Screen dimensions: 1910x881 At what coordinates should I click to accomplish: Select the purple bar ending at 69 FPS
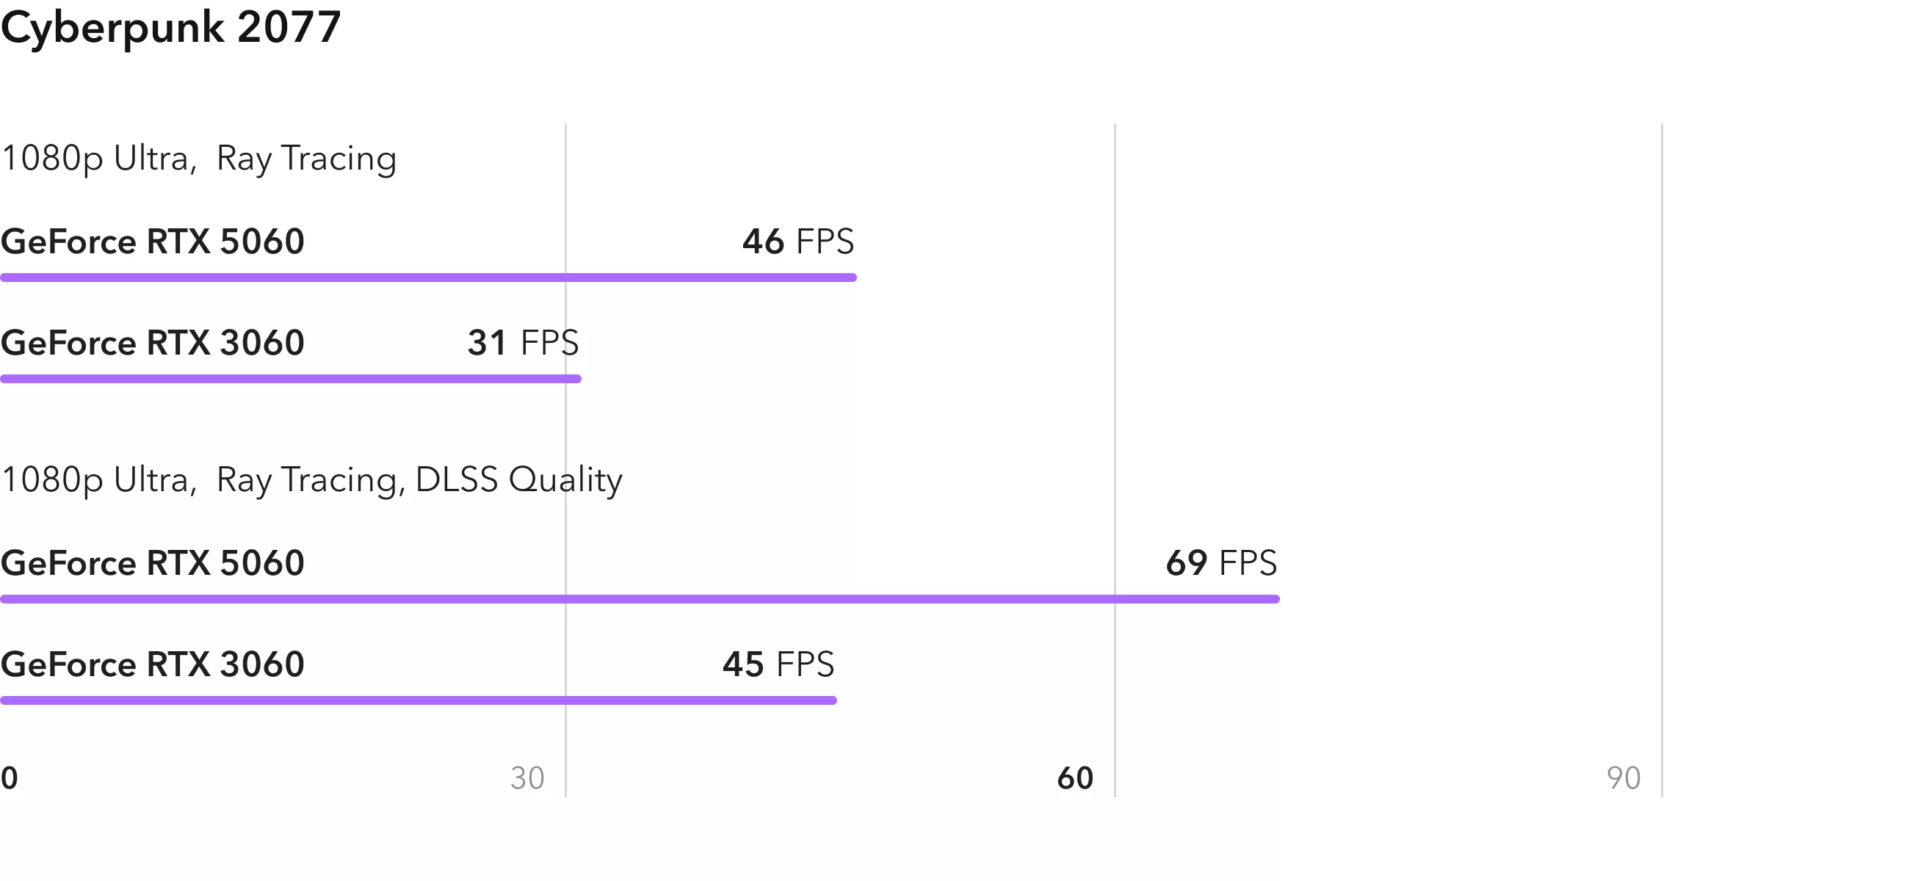pos(639,598)
